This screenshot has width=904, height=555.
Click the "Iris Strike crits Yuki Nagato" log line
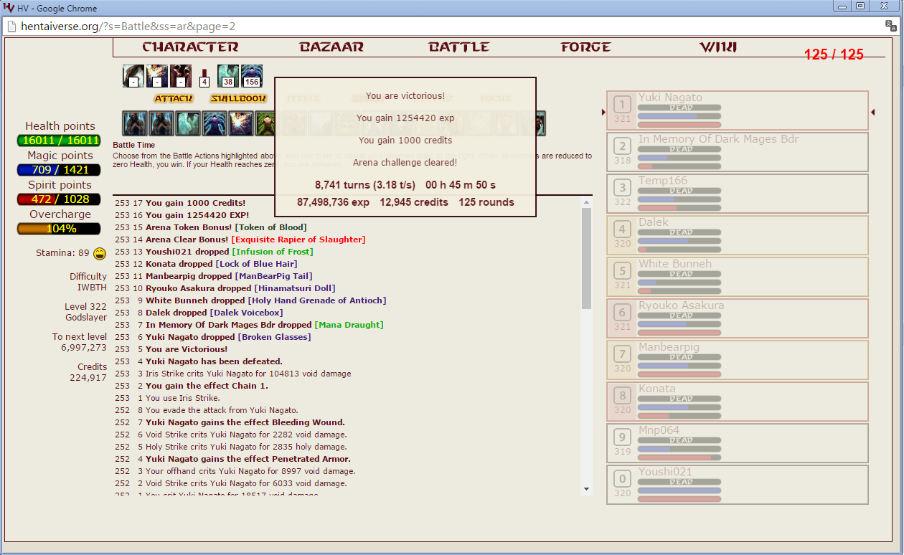click(x=248, y=374)
